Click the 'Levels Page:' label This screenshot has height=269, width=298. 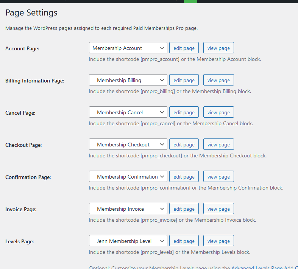click(20, 241)
